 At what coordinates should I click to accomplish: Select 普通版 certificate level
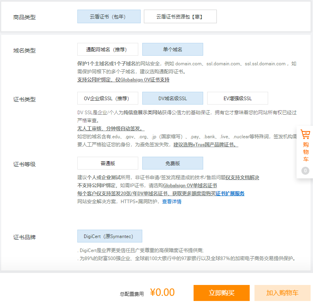[x=107, y=163]
